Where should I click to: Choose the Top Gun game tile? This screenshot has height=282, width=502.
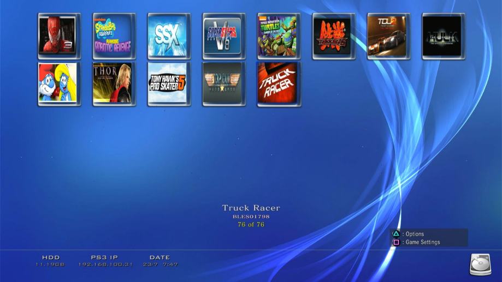pos(224,84)
